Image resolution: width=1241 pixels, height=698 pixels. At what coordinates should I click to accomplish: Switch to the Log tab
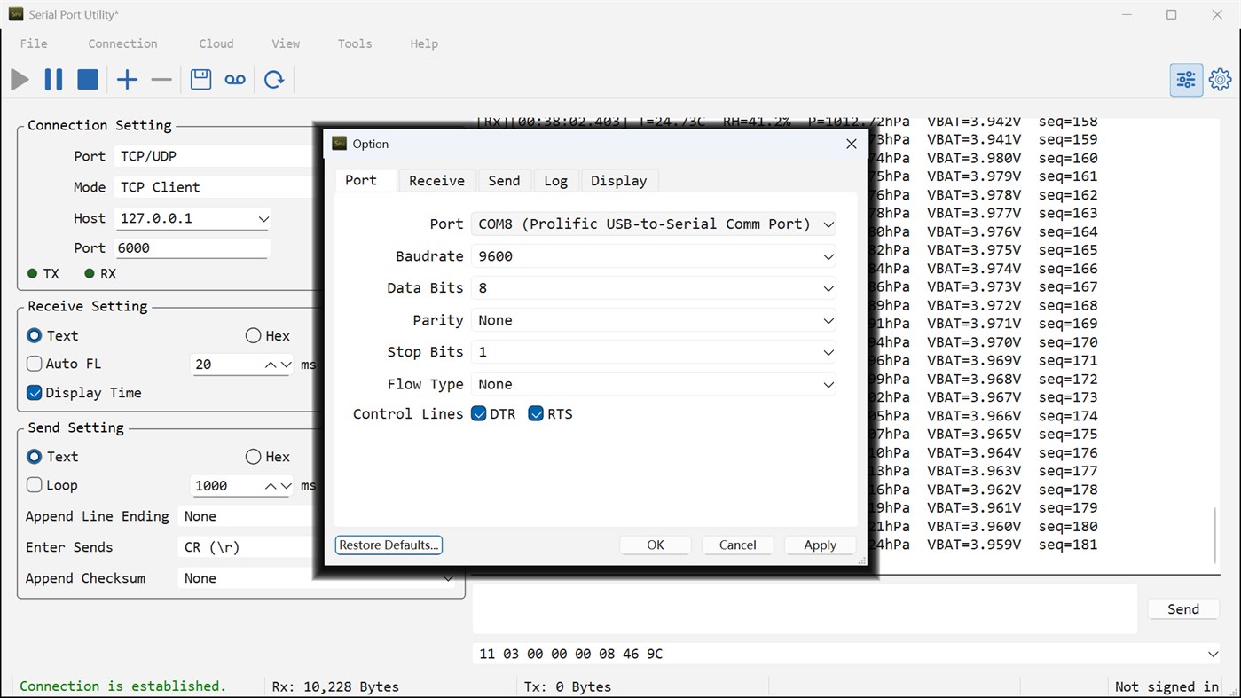pyautogui.click(x=556, y=181)
